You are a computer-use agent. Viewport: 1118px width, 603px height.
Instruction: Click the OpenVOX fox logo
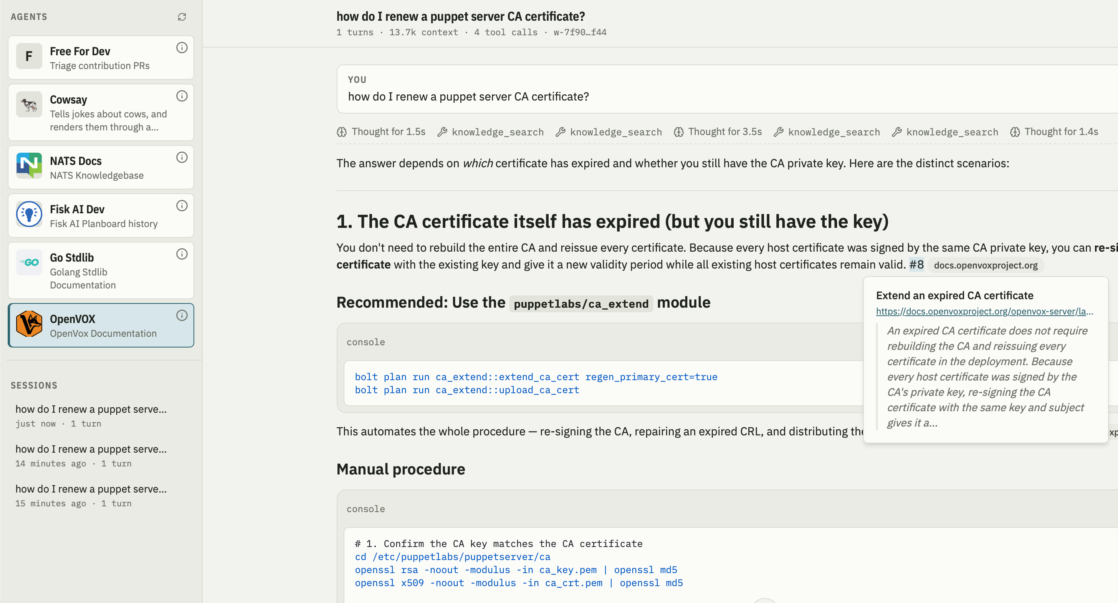tap(29, 324)
